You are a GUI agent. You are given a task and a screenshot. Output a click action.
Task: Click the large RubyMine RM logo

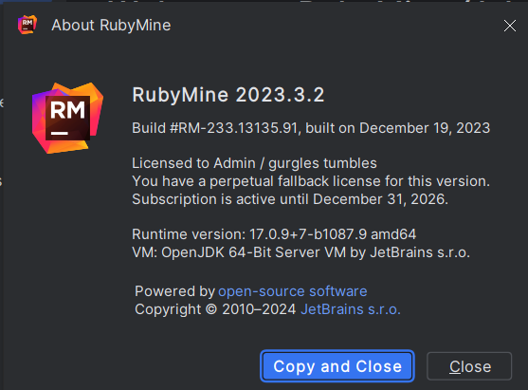pyautogui.click(x=67, y=118)
